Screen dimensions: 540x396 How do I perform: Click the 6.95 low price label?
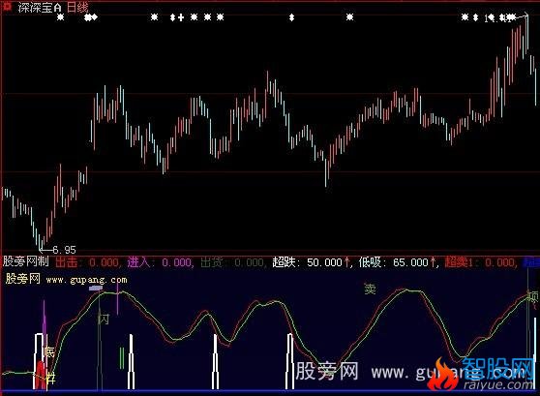coord(65,250)
